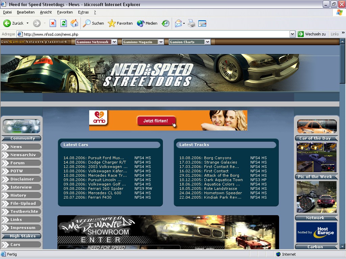Expand the Gamions Netzwerk dropdown
This screenshot has width=346, height=259.
point(114,42)
